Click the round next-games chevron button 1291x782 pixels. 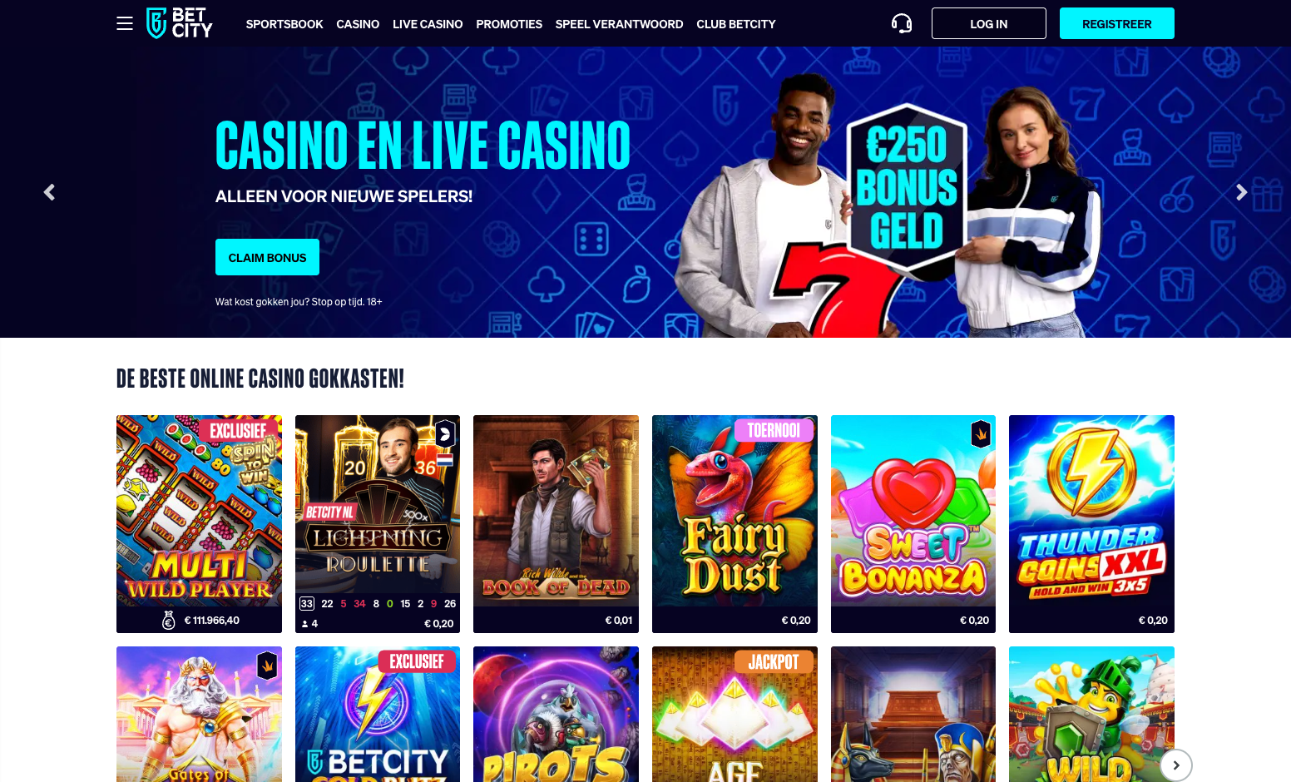click(x=1176, y=765)
